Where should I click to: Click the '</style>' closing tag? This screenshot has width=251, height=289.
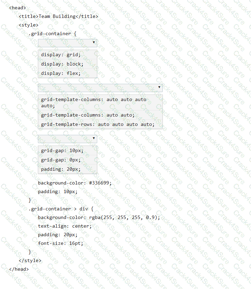click(x=30, y=261)
